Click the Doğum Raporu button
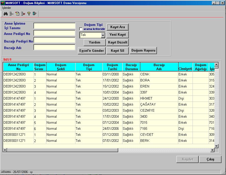This screenshot has width=226, height=175. pyautogui.click(x=143, y=51)
